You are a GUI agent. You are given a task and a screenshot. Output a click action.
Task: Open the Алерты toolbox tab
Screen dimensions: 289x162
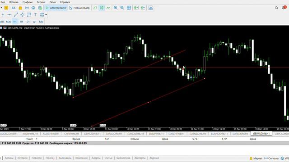click(96, 158)
